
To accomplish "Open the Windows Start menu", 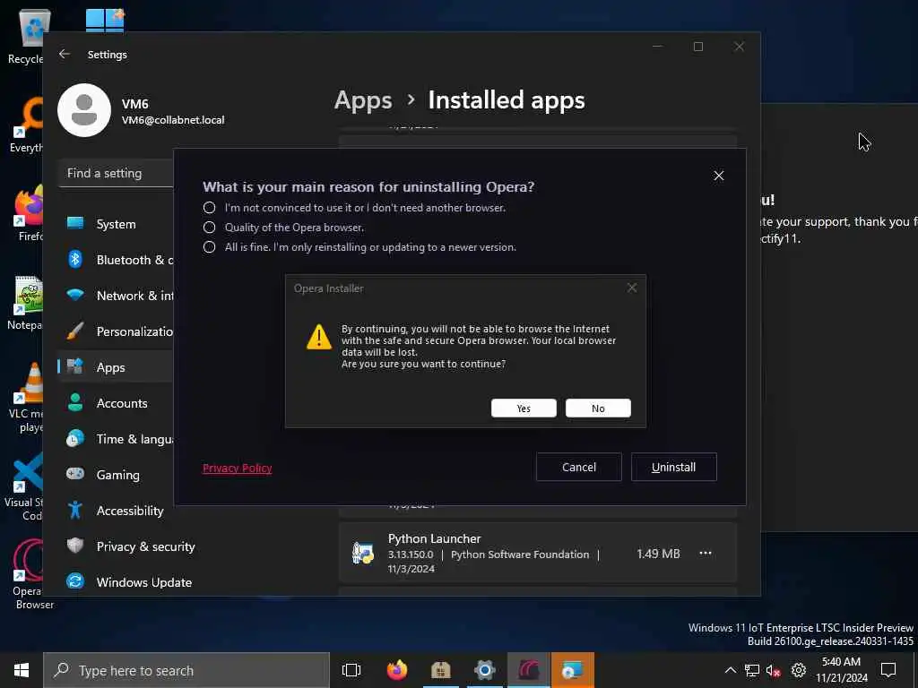I will 22,670.
